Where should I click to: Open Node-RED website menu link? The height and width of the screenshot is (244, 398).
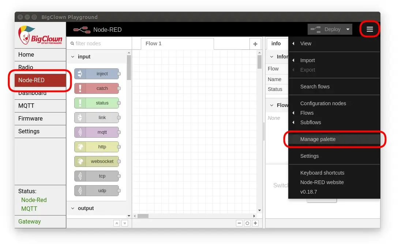334,182
